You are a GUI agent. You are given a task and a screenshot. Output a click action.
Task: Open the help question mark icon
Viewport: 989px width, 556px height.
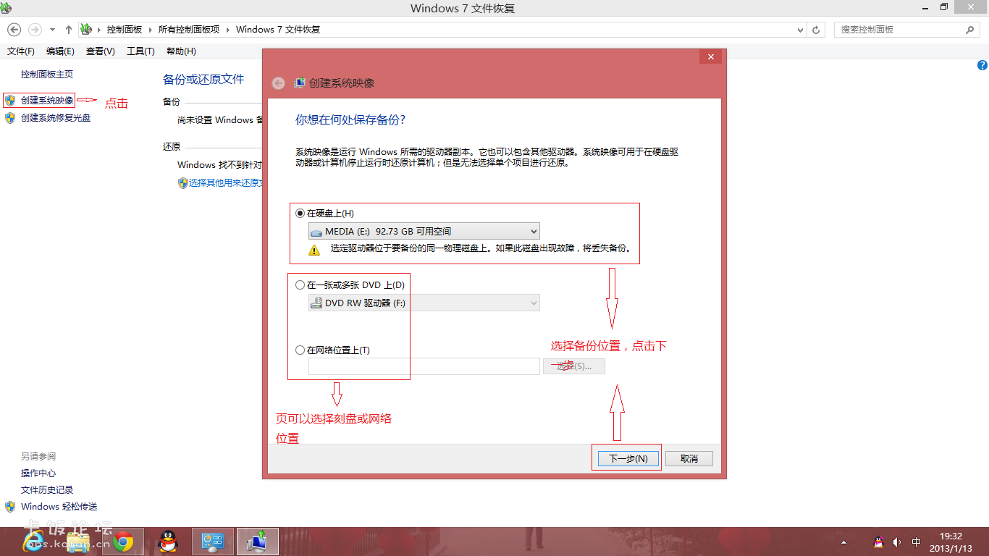click(x=982, y=65)
